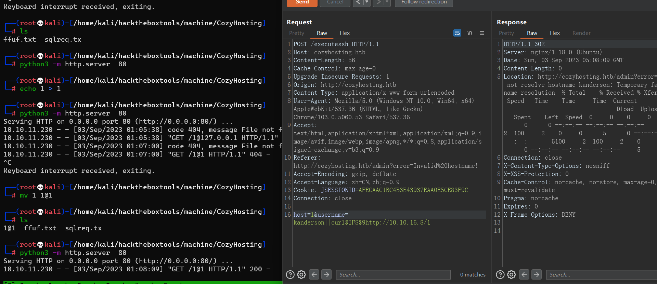Click the Location response header
This screenshot has height=284, width=657.
580,77
